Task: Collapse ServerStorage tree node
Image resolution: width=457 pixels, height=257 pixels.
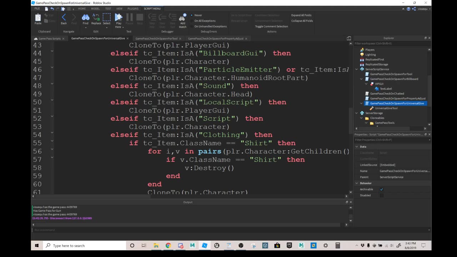Action: [356, 113]
